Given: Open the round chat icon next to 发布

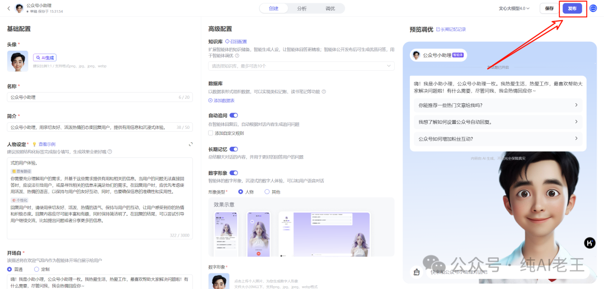Looking at the screenshot, I should click(x=593, y=8).
